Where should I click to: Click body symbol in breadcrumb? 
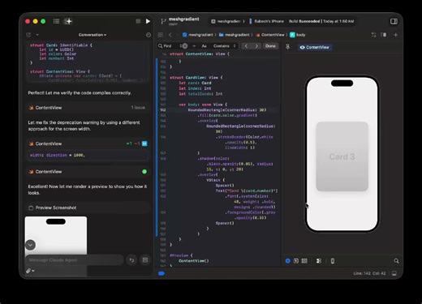pos(298,35)
